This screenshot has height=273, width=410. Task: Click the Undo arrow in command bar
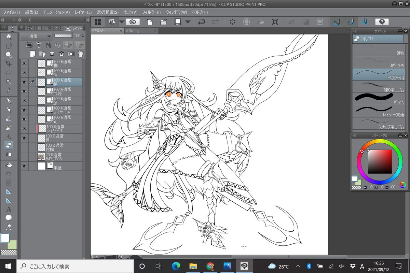(202, 22)
